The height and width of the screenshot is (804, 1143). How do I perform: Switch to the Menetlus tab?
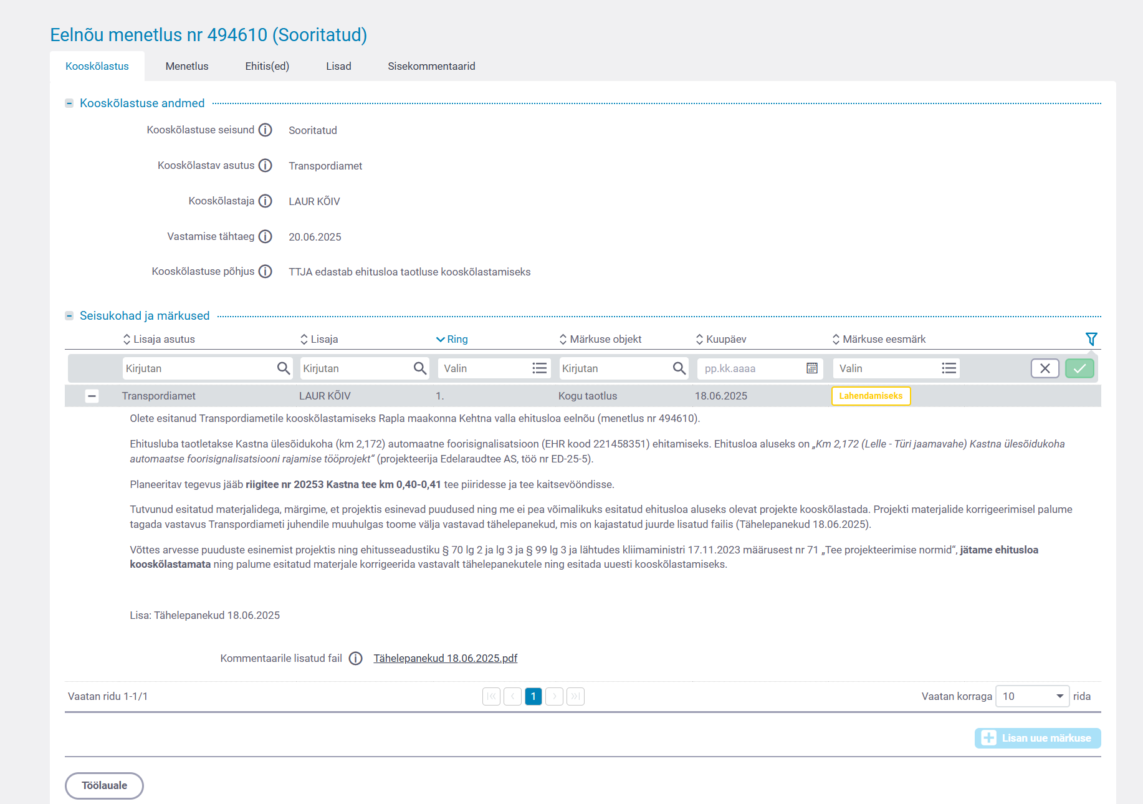(187, 66)
